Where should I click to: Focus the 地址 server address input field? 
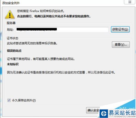pyautogui.click(x=62, y=29)
